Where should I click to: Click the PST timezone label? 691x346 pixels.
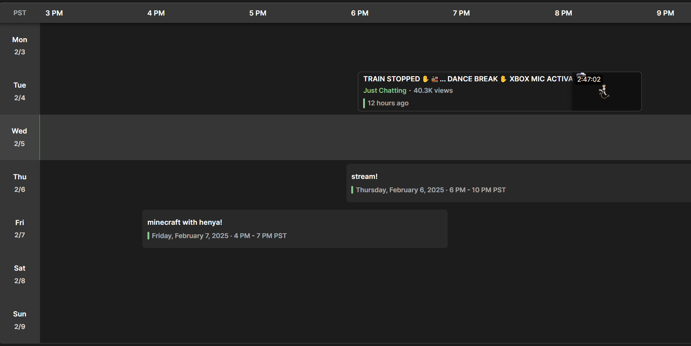[20, 13]
